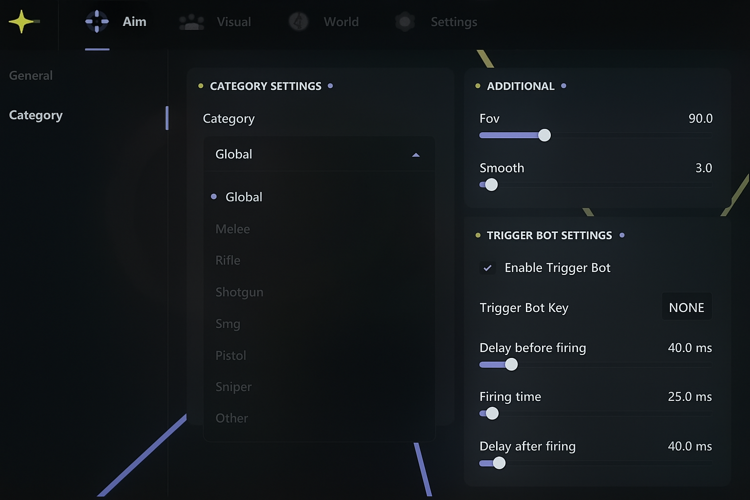The image size is (750, 500).
Task: Click the people icon beside Visual
Action: click(191, 22)
